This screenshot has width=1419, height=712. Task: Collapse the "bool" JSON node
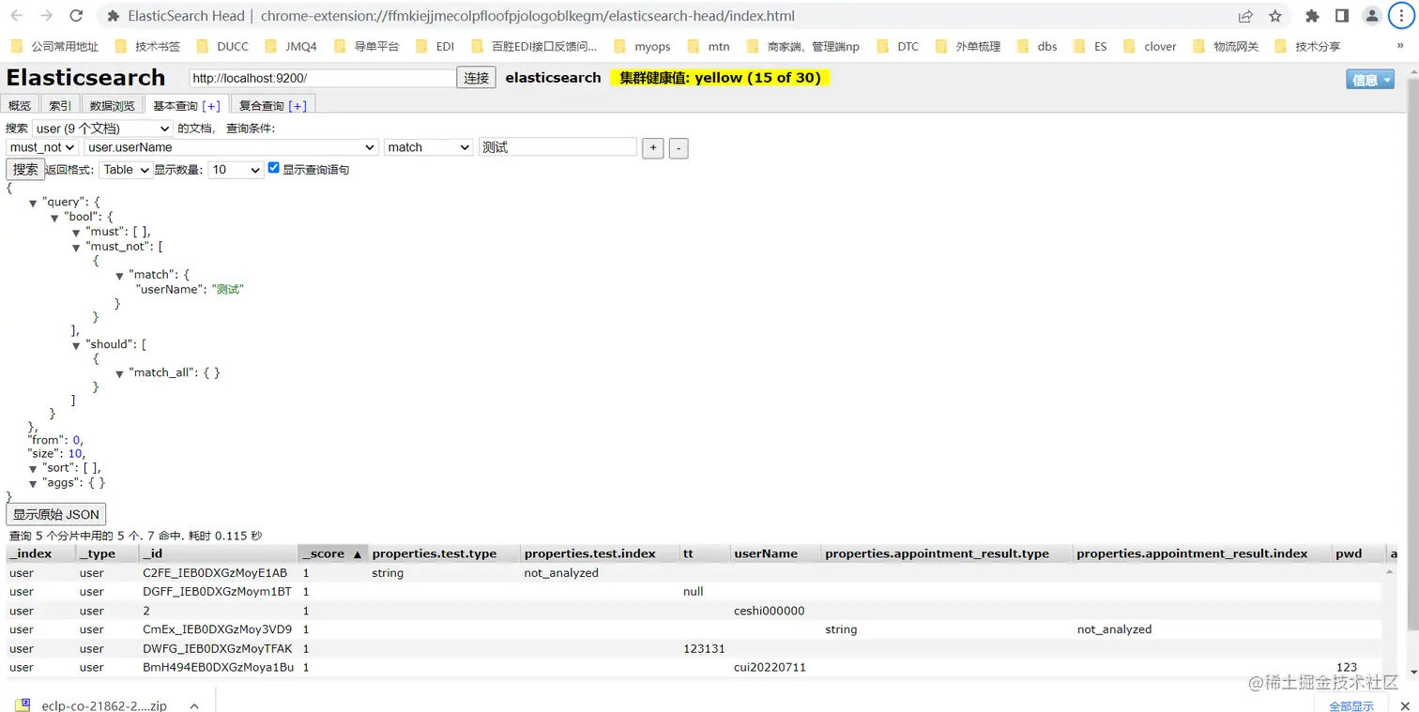(x=55, y=218)
